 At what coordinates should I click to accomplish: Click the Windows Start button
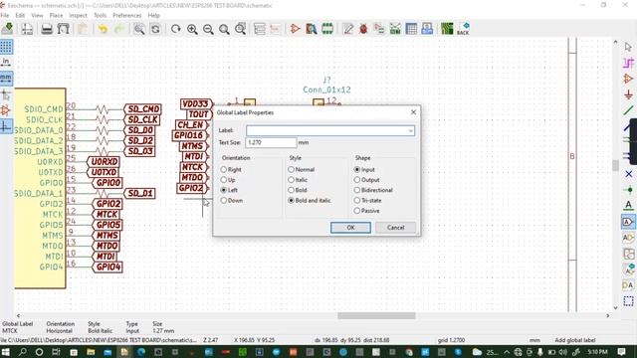point(6,352)
